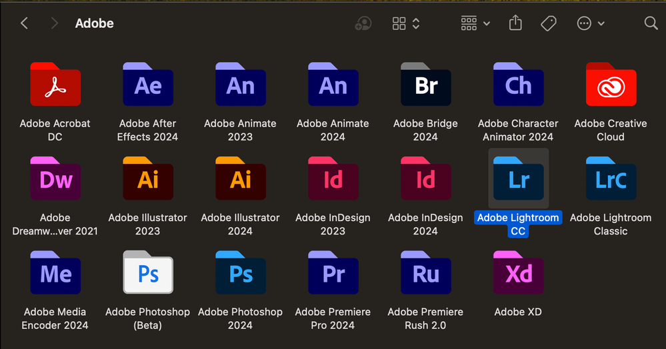The image size is (666, 349).
Task: Click the "Adobe Media Encoder 2024" label
Action: (x=55, y=318)
